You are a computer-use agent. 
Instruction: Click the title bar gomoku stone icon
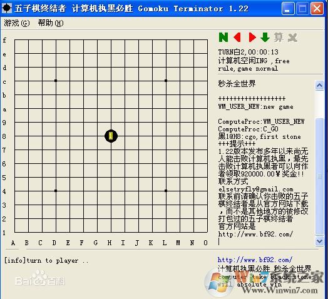pos(7,8)
